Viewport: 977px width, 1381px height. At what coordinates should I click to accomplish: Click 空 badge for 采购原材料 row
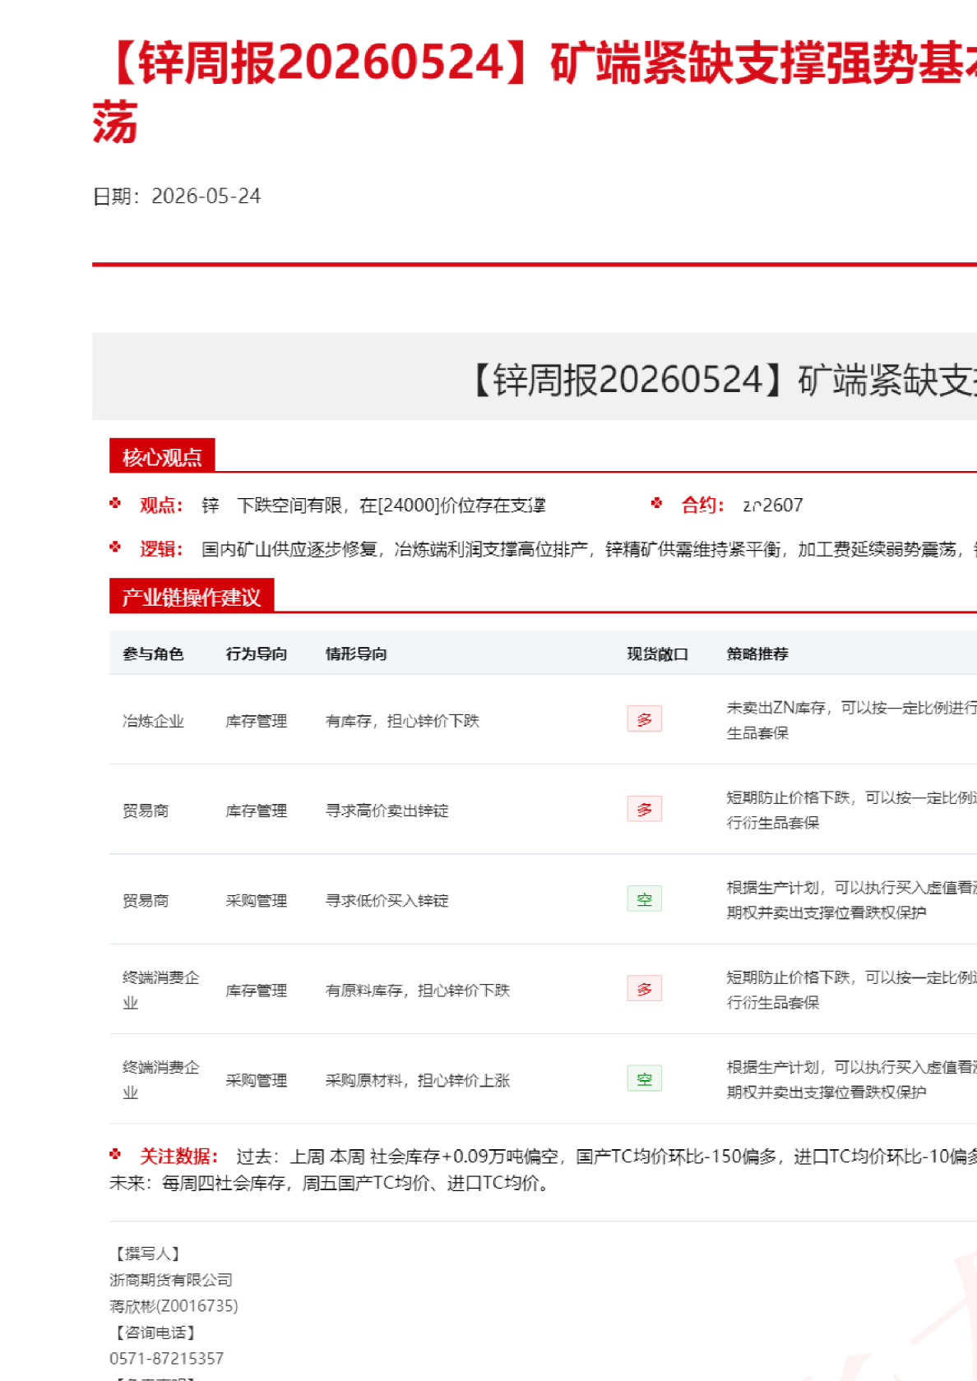pyautogui.click(x=645, y=1078)
